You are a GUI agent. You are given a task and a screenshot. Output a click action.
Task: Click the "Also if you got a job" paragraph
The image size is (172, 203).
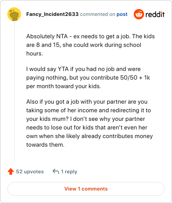point(89,123)
